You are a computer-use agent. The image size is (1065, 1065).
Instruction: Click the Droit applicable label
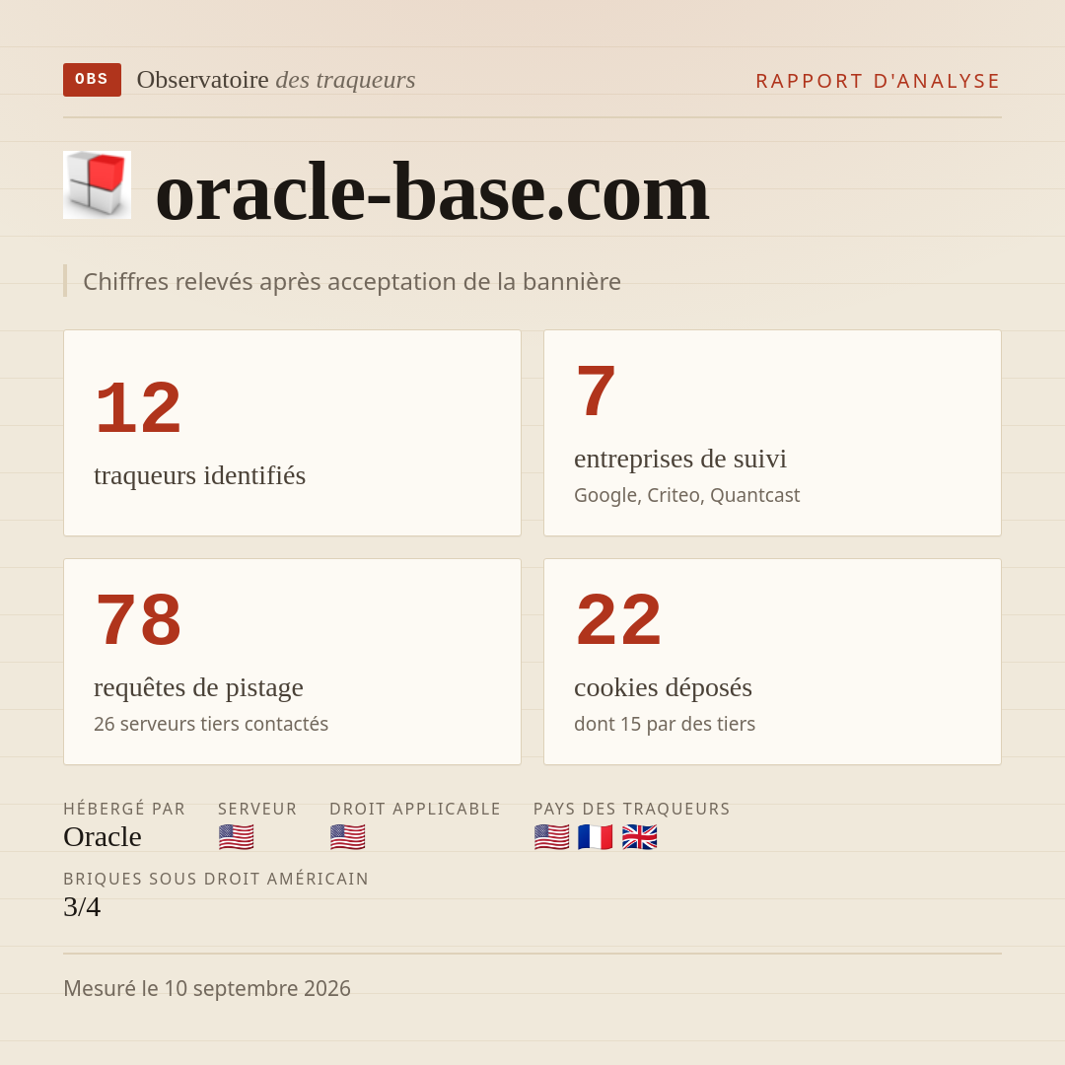click(x=415, y=809)
